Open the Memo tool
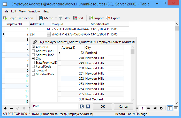The height and width of the screenshot is (118, 181). pos(46,18)
